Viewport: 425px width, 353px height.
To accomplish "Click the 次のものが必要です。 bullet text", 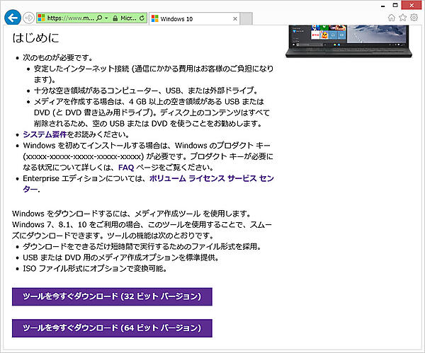I will click(58, 58).
